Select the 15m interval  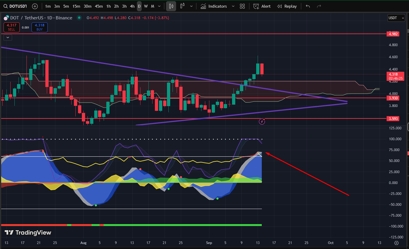click(76, 6)
